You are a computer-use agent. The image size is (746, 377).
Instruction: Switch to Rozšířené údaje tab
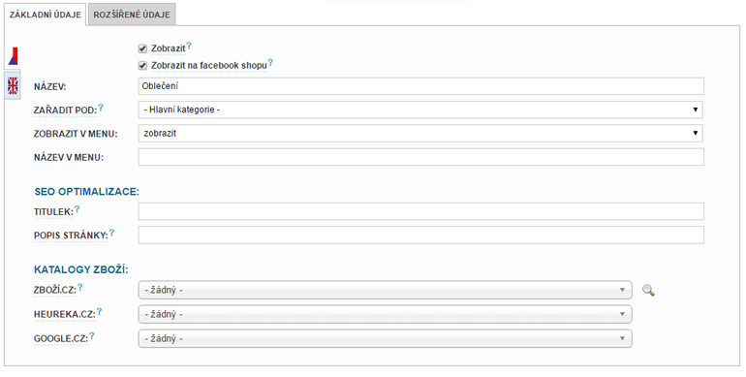click(x=132, y=15)
